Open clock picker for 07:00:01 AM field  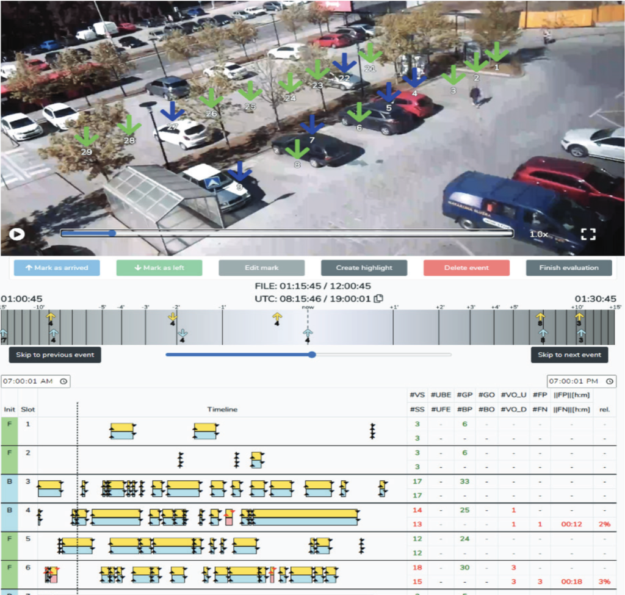[x=63, y=381]
